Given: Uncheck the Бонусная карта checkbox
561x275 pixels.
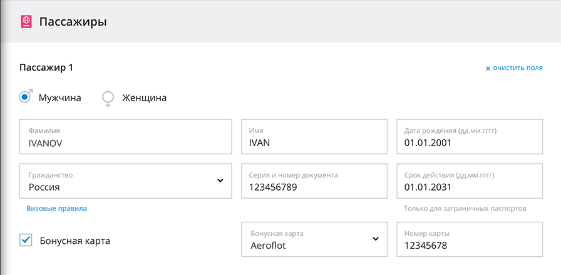Looking at the screenshot, I should (x=26, y=240).
